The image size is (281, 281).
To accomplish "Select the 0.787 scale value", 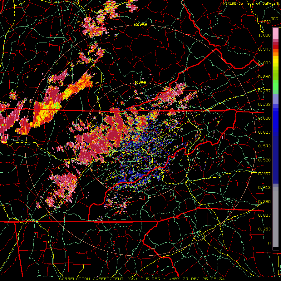I will point(264,91).
